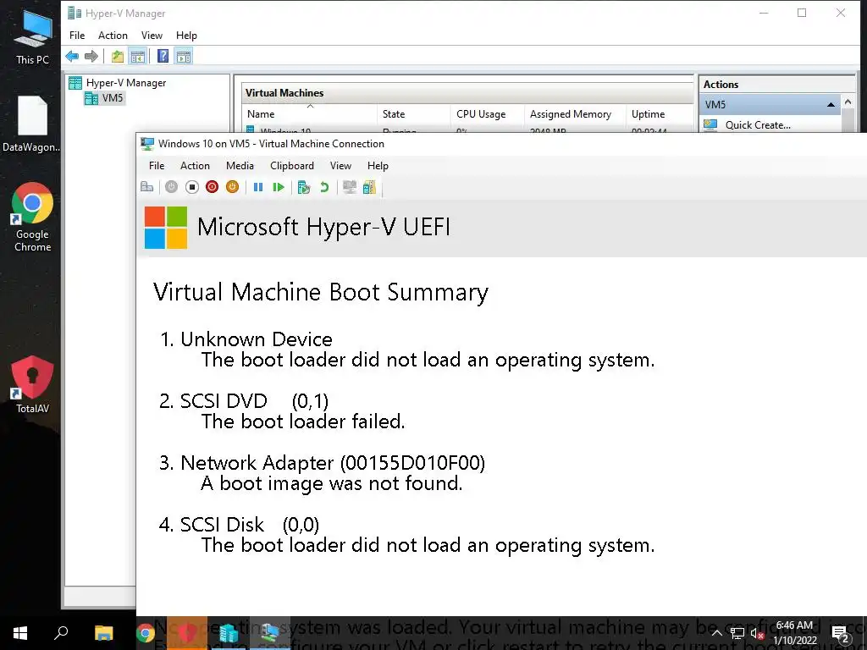Click '1. Unknown Device' boot entry text
The width and height of the screenshot is (867, 650).
246,339
